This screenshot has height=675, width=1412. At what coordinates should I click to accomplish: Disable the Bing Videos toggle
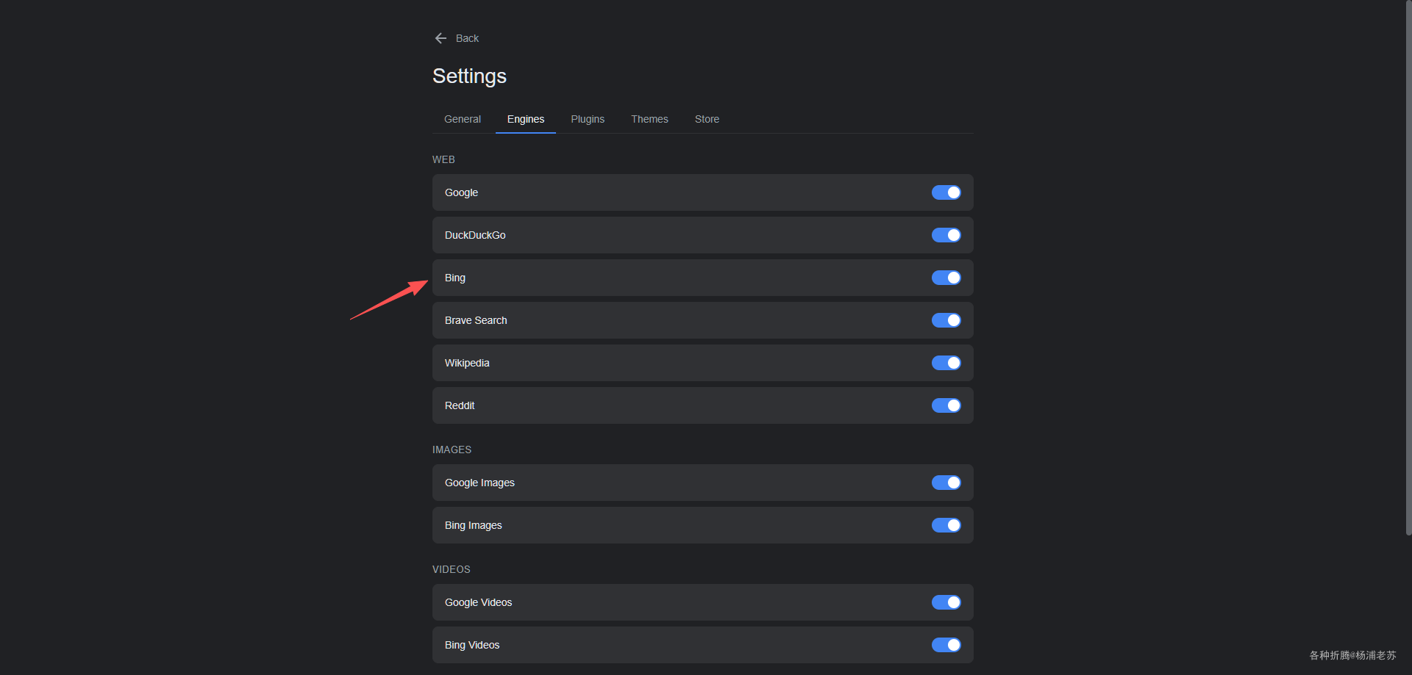coord(946,645)
